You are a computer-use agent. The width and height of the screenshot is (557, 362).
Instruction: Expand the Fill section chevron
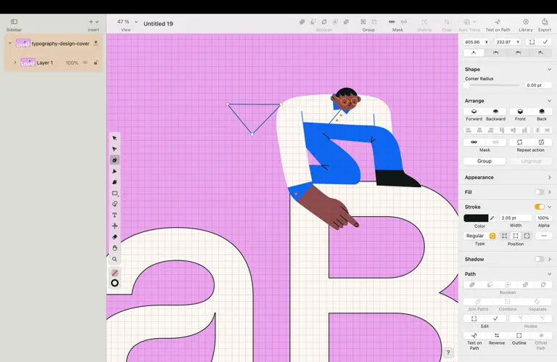(x=550, y=192)
